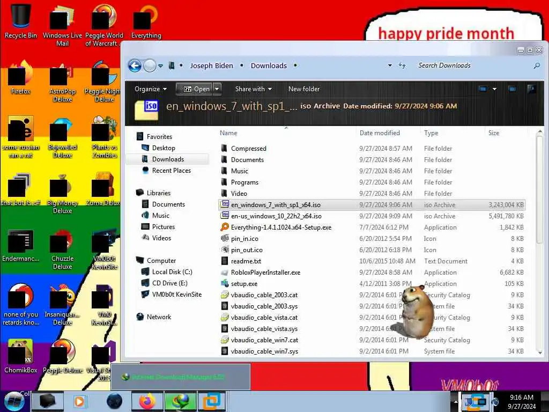Image resolution: width=549 pixels, height=412 pixels.
Task: Expand the view options dropdown arrow
Action: (x=494, y=89)
